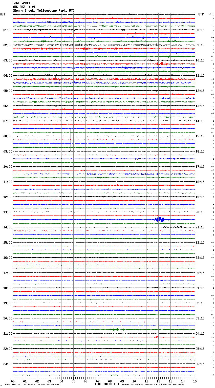Select the 16:00 MST row label
215x388 pixels.
click(8, 258)
